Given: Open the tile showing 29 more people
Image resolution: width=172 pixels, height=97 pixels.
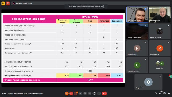Looking at the screenshot, I should 160,65.
